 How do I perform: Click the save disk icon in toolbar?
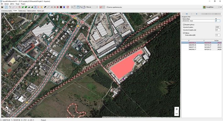[x=2, y=7]
